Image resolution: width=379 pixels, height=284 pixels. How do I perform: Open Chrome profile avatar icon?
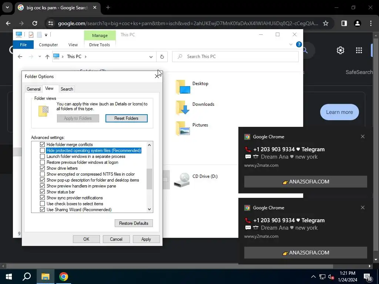(358, 23)
